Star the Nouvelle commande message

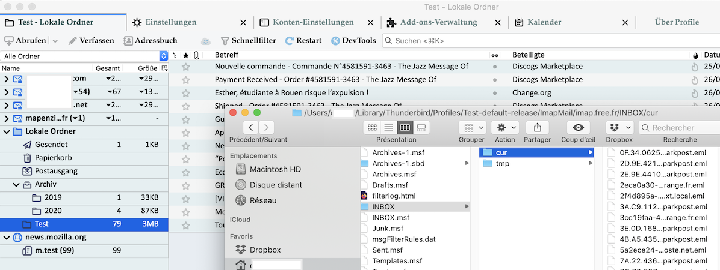(x=185, y=67)
